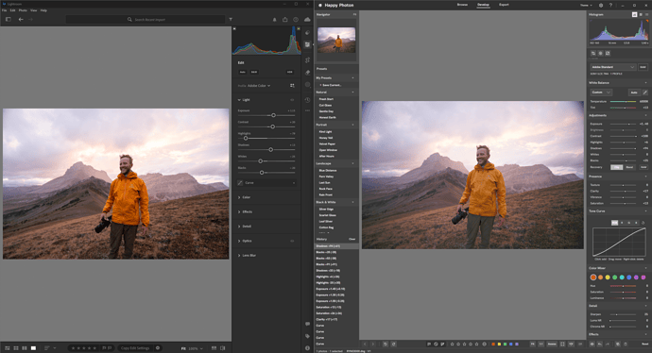Screen dimensions: 652x353
Task: Click the first tool icon under the Happy Photon histogram
Action: pos(593,53)
